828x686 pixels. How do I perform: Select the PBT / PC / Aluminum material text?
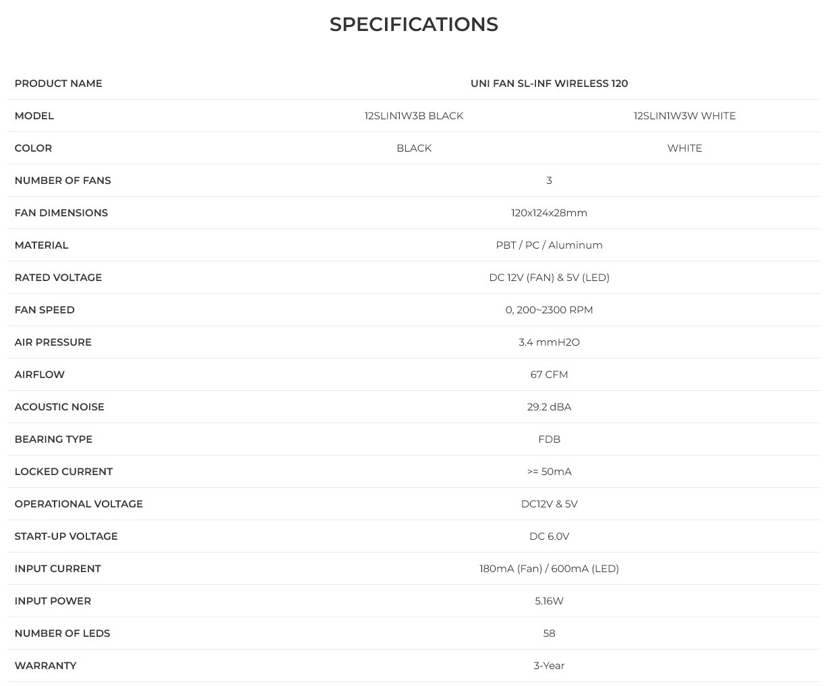(549, 245)
